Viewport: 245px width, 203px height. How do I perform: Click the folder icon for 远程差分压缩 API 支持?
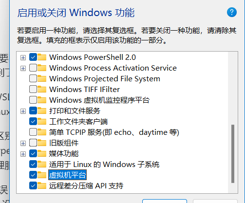tap(42, 185)
